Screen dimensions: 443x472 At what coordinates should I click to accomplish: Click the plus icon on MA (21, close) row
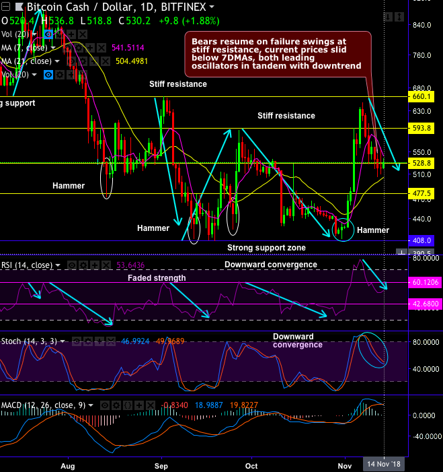click(x=93, y=61)
